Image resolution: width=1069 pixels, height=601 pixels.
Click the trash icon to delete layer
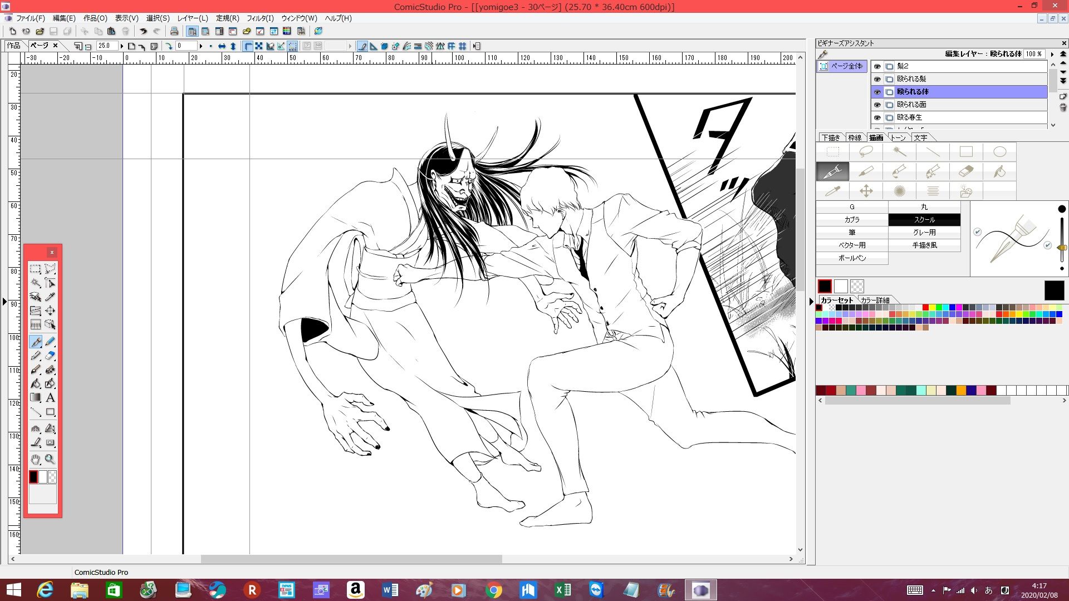tap(1063, 107)
